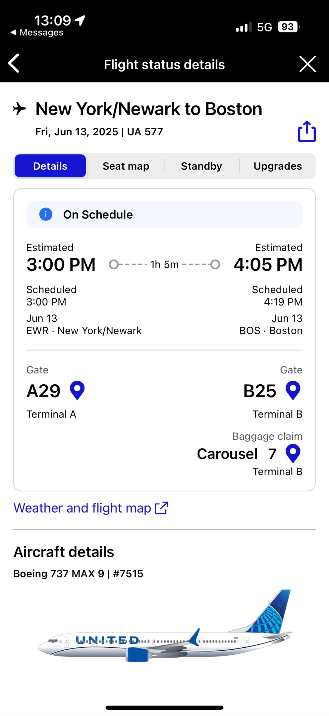Tap the info icon beside On Schedule
Viewport: 329px width, 716px height.
click(x=46, y=214)
